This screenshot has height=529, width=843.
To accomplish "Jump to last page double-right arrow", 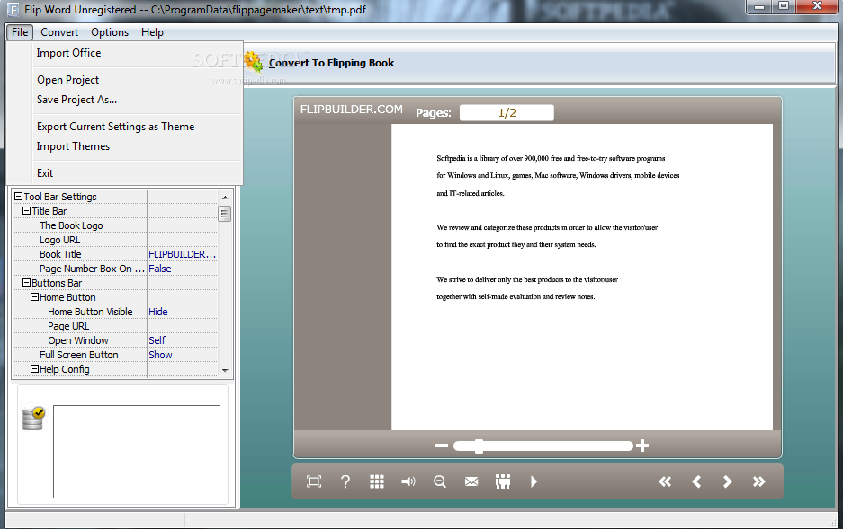I will [758, 481].
